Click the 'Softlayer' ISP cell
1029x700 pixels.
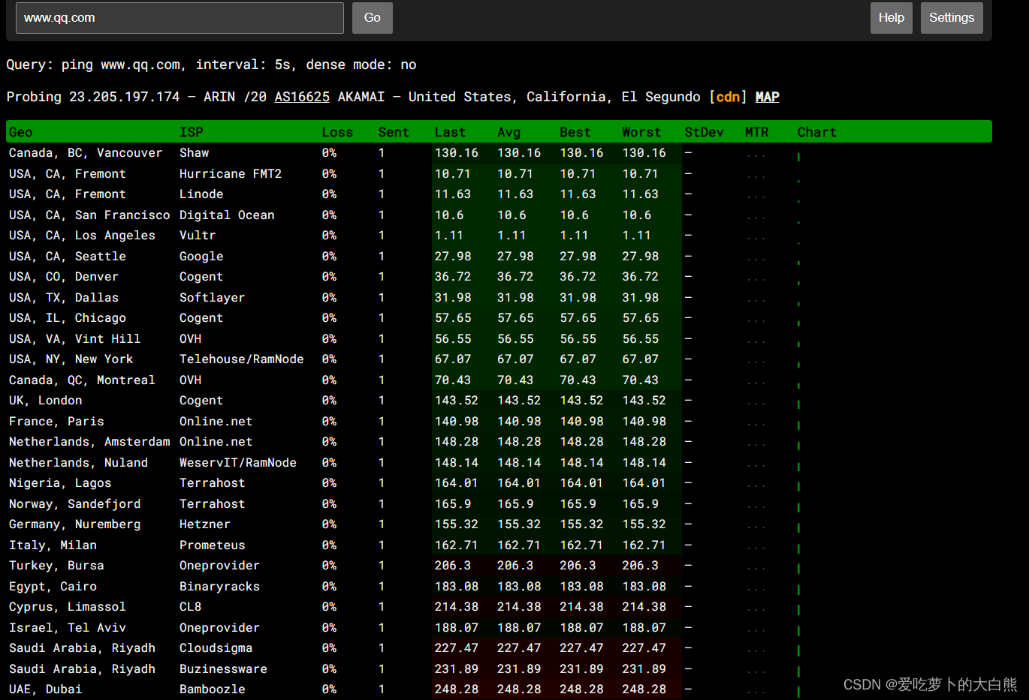pos(212,298)
